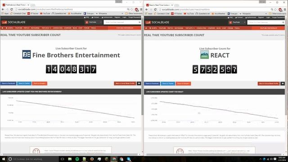
Task: Open Windows Start menu
Action: pyautogui.click(x=3, y=159)
